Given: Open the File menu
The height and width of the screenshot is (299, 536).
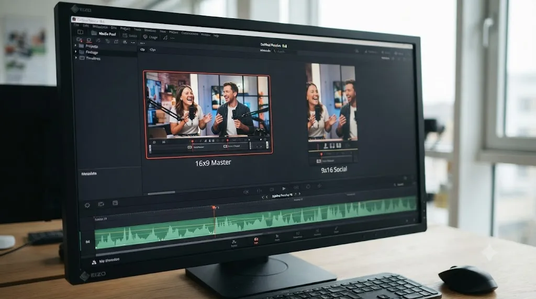Looking at the screenshot, I should coord(76,25).
